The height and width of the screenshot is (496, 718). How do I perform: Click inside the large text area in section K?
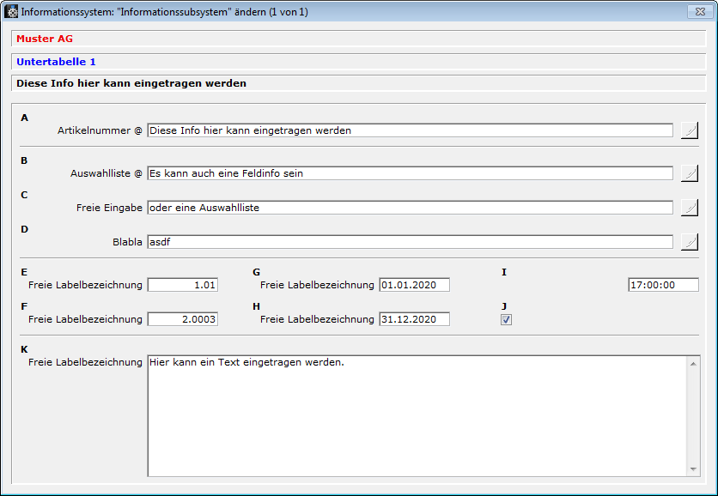pyautogui.click(x=417, y=416)
